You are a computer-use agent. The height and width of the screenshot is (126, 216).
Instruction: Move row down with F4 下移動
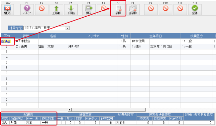pos(71,10)
